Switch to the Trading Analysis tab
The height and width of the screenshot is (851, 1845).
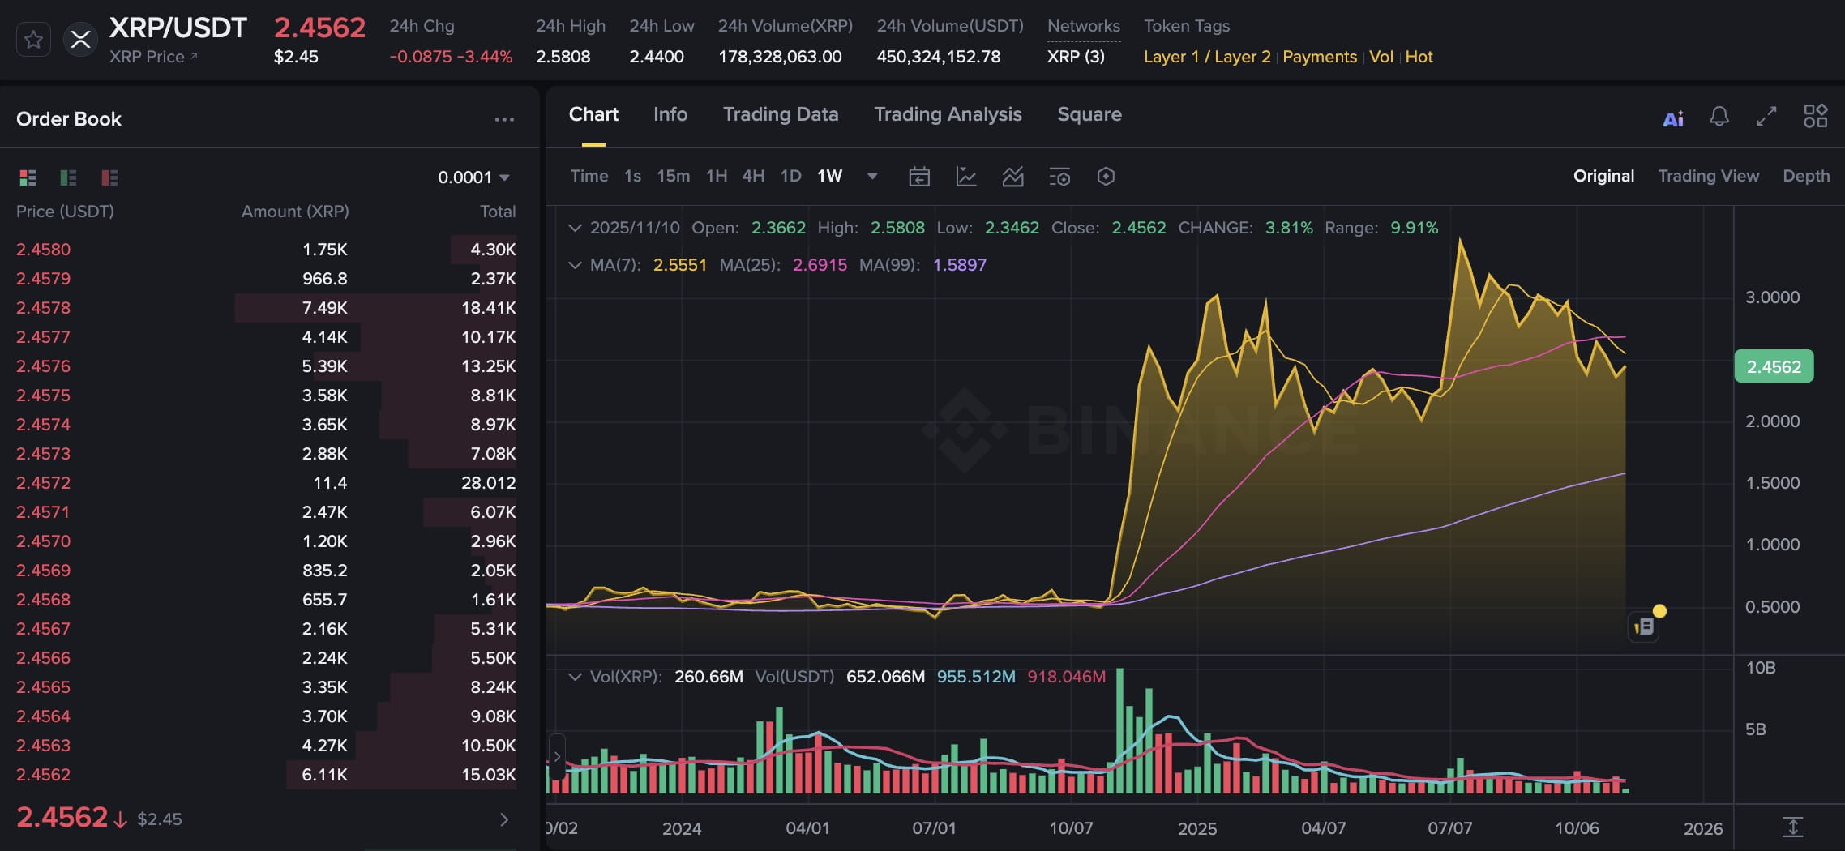tap(948, 114)
